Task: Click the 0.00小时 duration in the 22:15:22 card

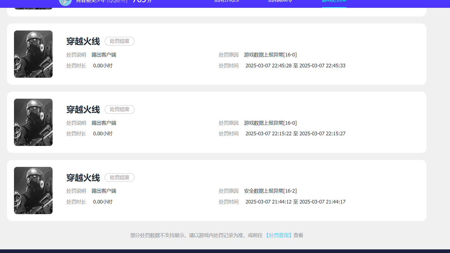Action: coord(103,134)
